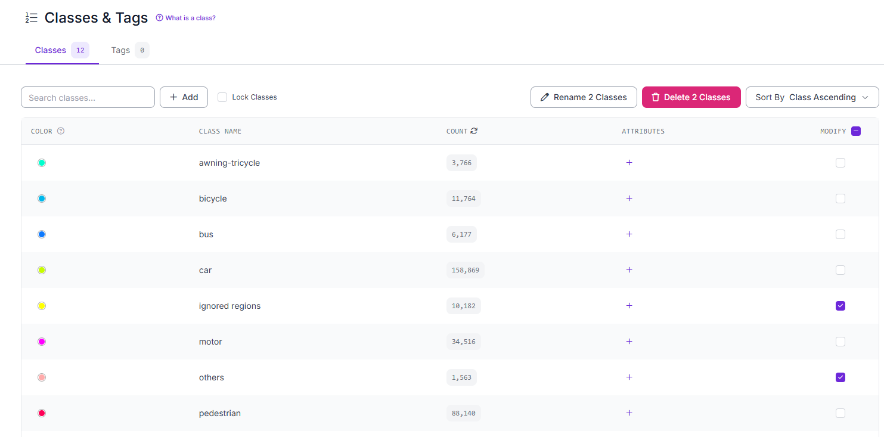
Task: Check the pedestrian modify checkbox
Action: 840,413
